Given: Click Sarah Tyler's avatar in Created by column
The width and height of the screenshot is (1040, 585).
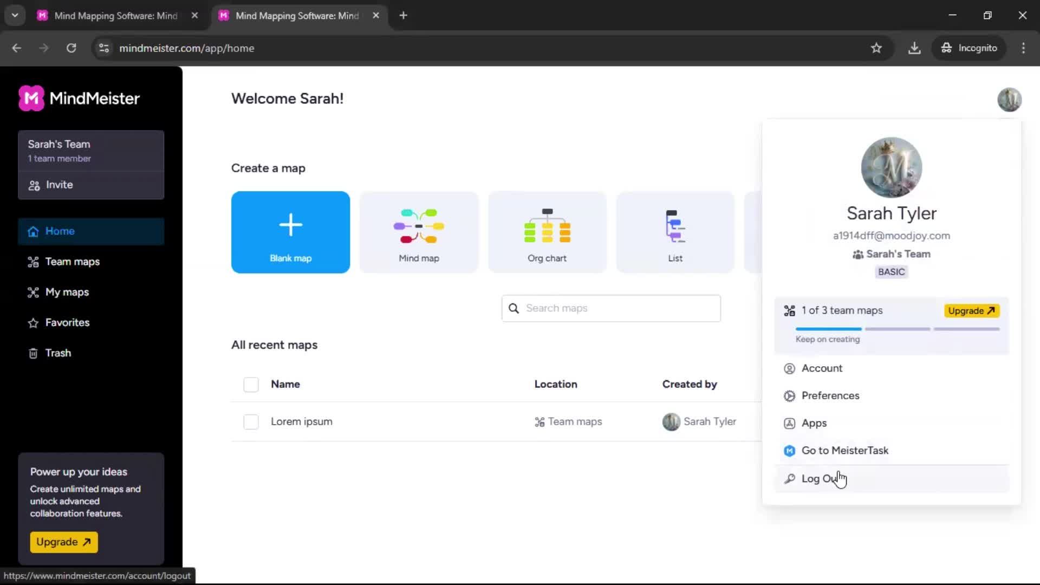Looking at the screenshot, I should point(671,422).
